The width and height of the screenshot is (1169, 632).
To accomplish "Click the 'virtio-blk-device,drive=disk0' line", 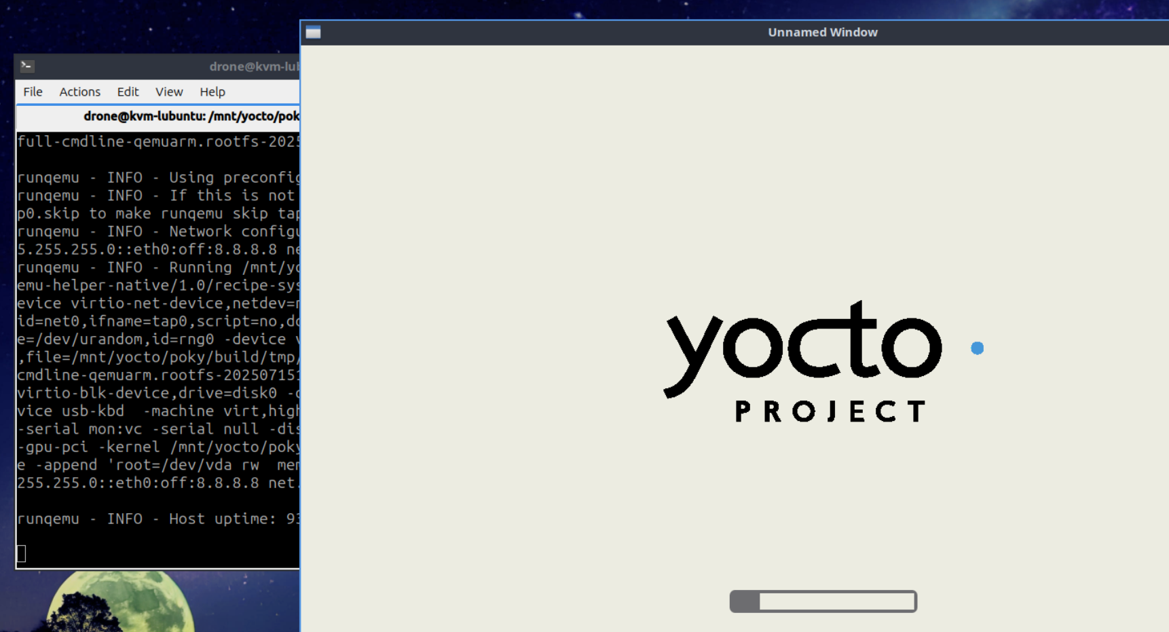I will click(x=158, y=393).
